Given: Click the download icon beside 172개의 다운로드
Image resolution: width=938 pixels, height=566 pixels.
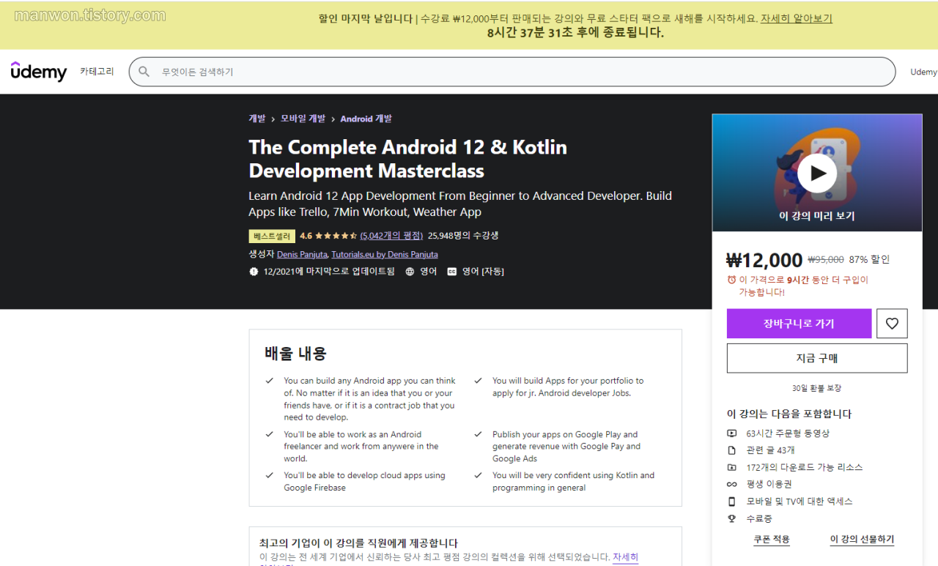Looking at the screenshot, I should (731, 467).
